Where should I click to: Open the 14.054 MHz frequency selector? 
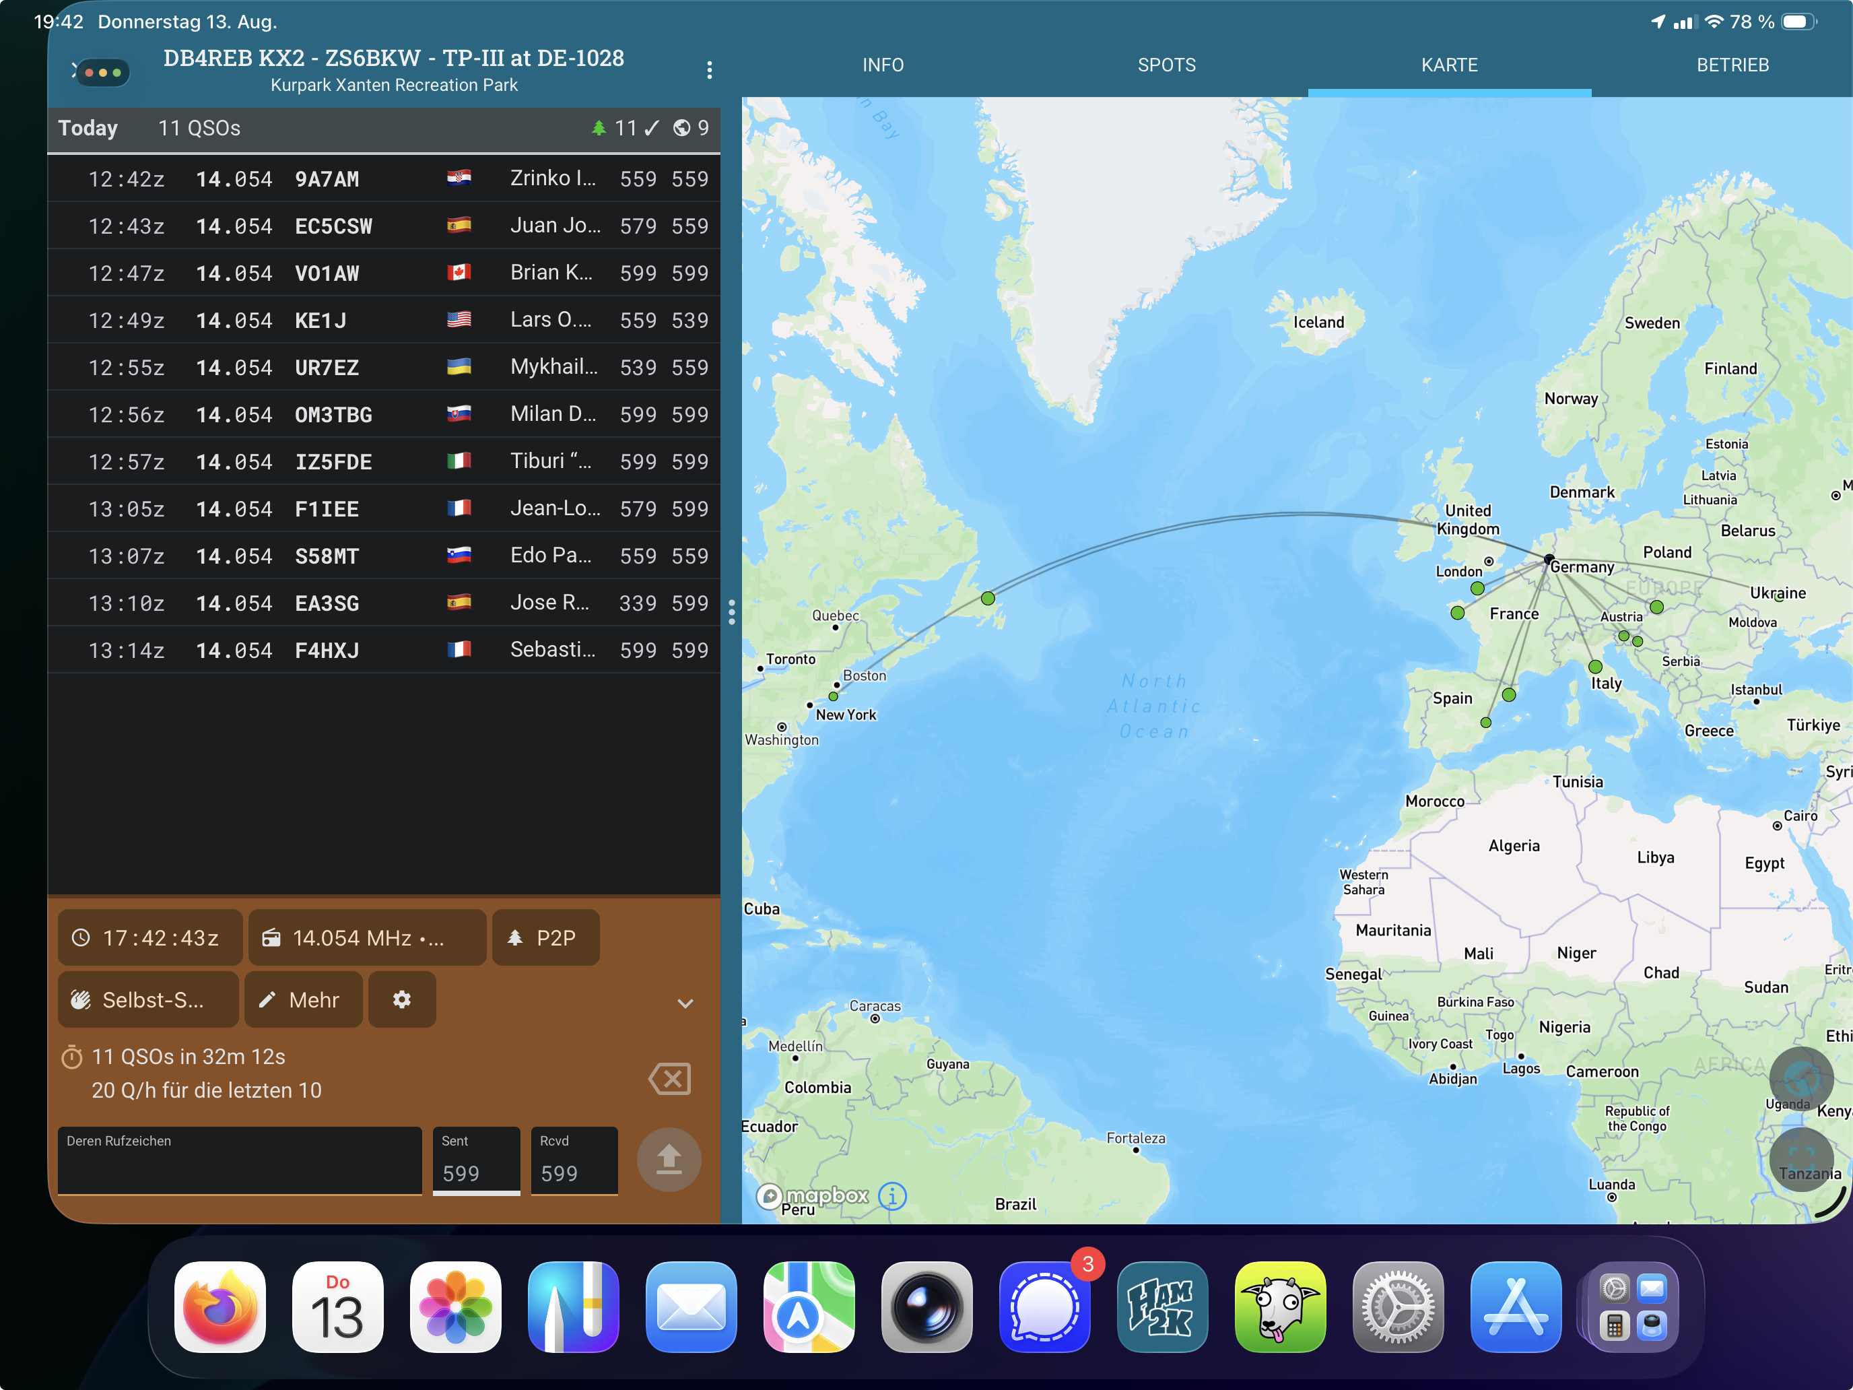tap(367, 937)
